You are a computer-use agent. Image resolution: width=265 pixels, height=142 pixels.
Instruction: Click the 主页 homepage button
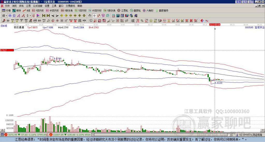pos(251,2)
